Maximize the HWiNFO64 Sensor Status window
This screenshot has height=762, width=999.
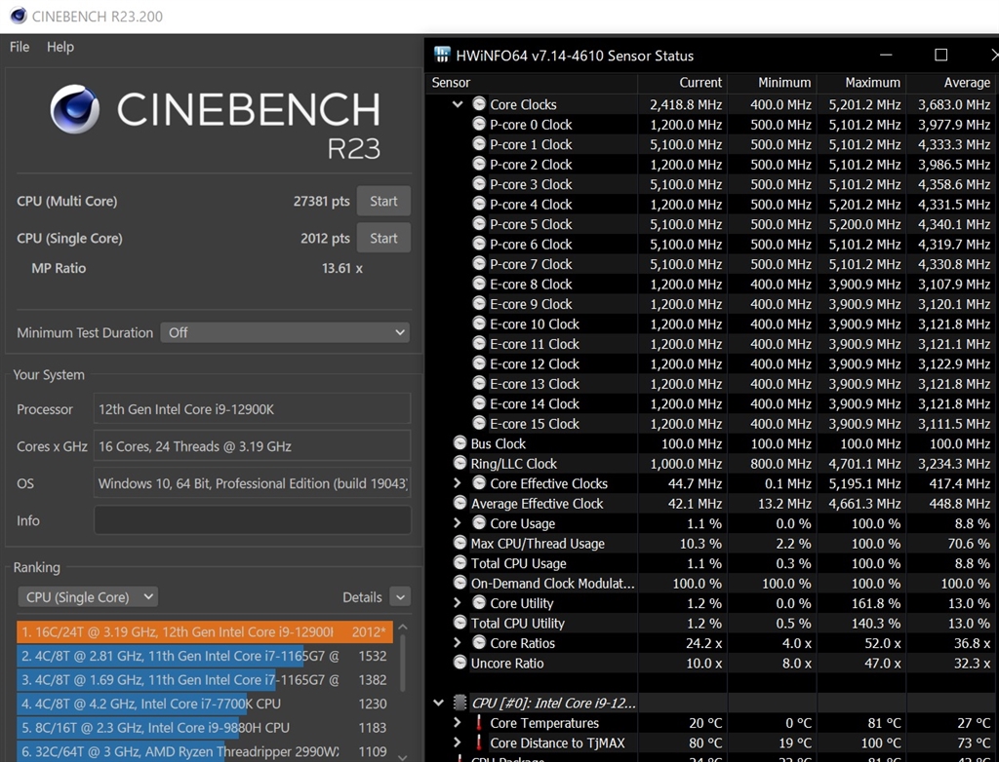(x=940, y=56)
